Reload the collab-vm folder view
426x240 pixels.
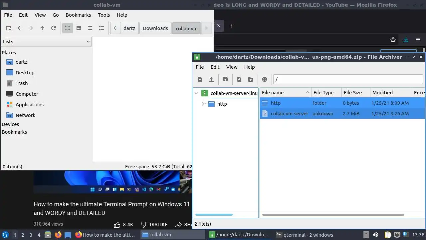(54, 28)
